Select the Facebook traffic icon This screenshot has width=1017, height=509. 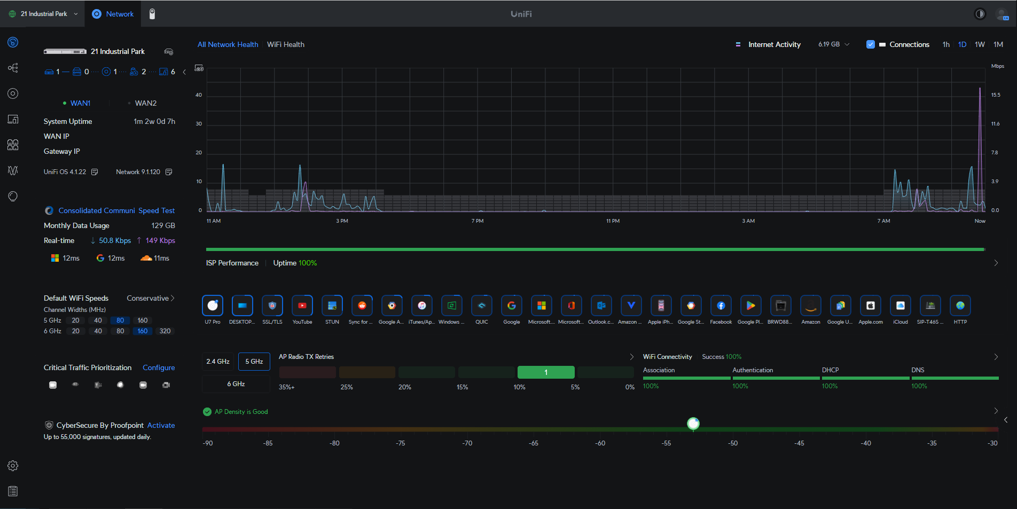(x=721, y=306)
